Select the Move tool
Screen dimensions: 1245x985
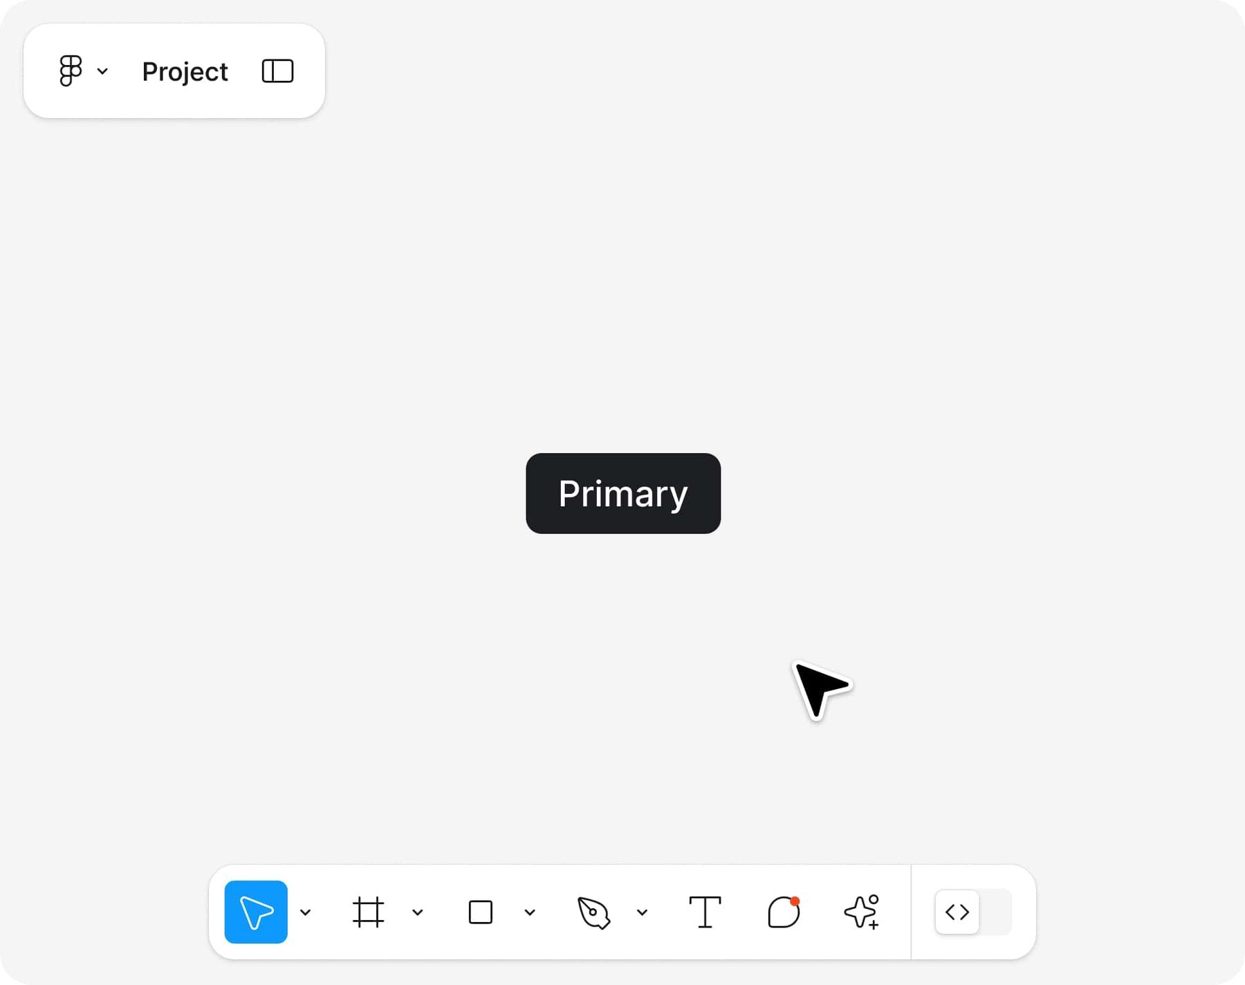tap(255, 912)
